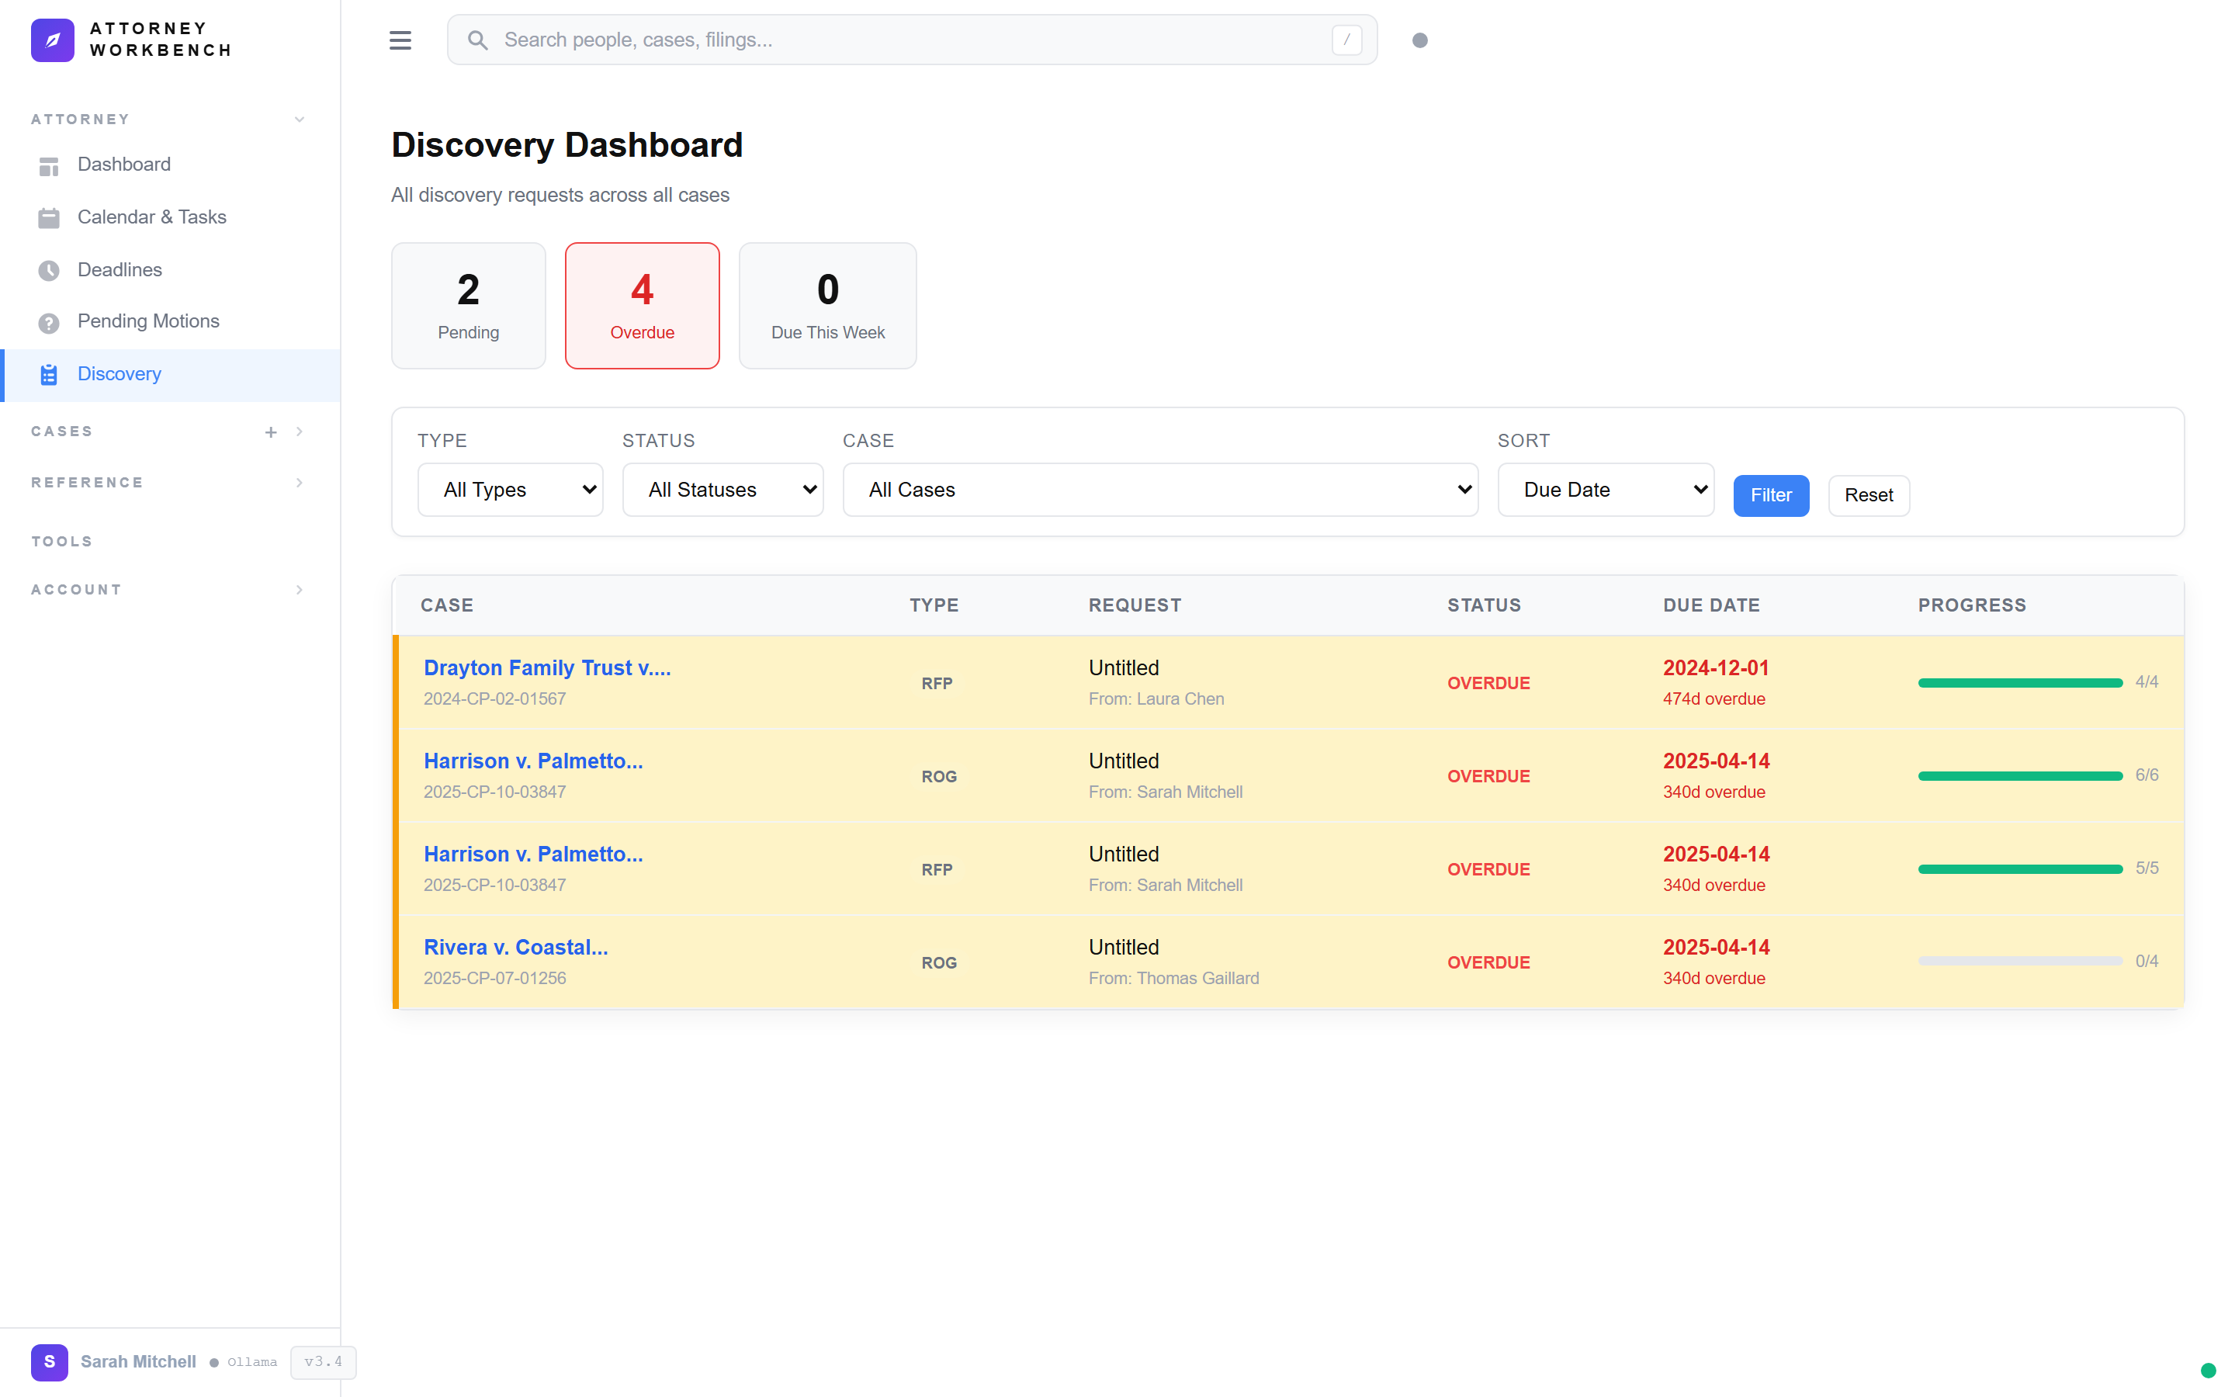Open the All Statuses dropdown
Image resolution: width=2235 pixels, height=1397 pixels.
tap(722, 489)
